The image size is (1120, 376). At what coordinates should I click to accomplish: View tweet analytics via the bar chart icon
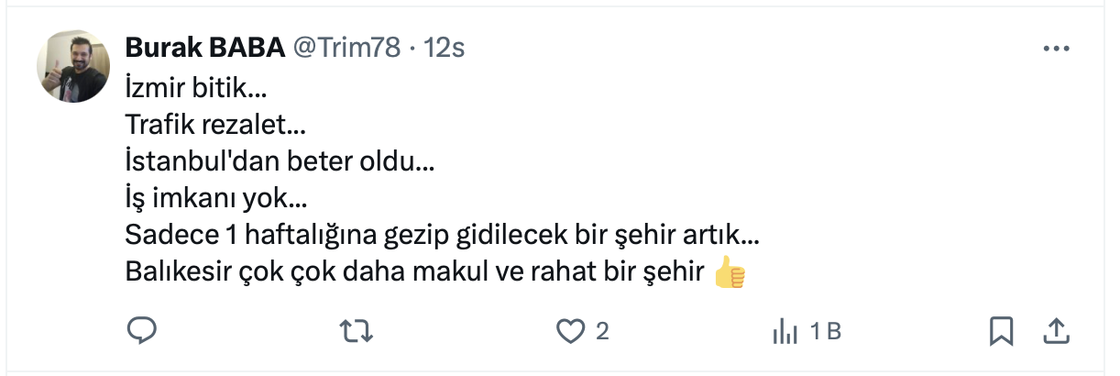(786, 331)
